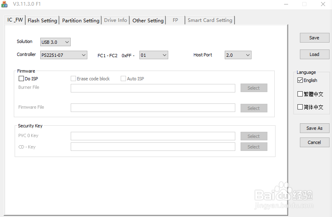Open the FC1-FC2 01 dropdown
The width and height of the screenshot is (332, 217).
(x=154, y=55)
